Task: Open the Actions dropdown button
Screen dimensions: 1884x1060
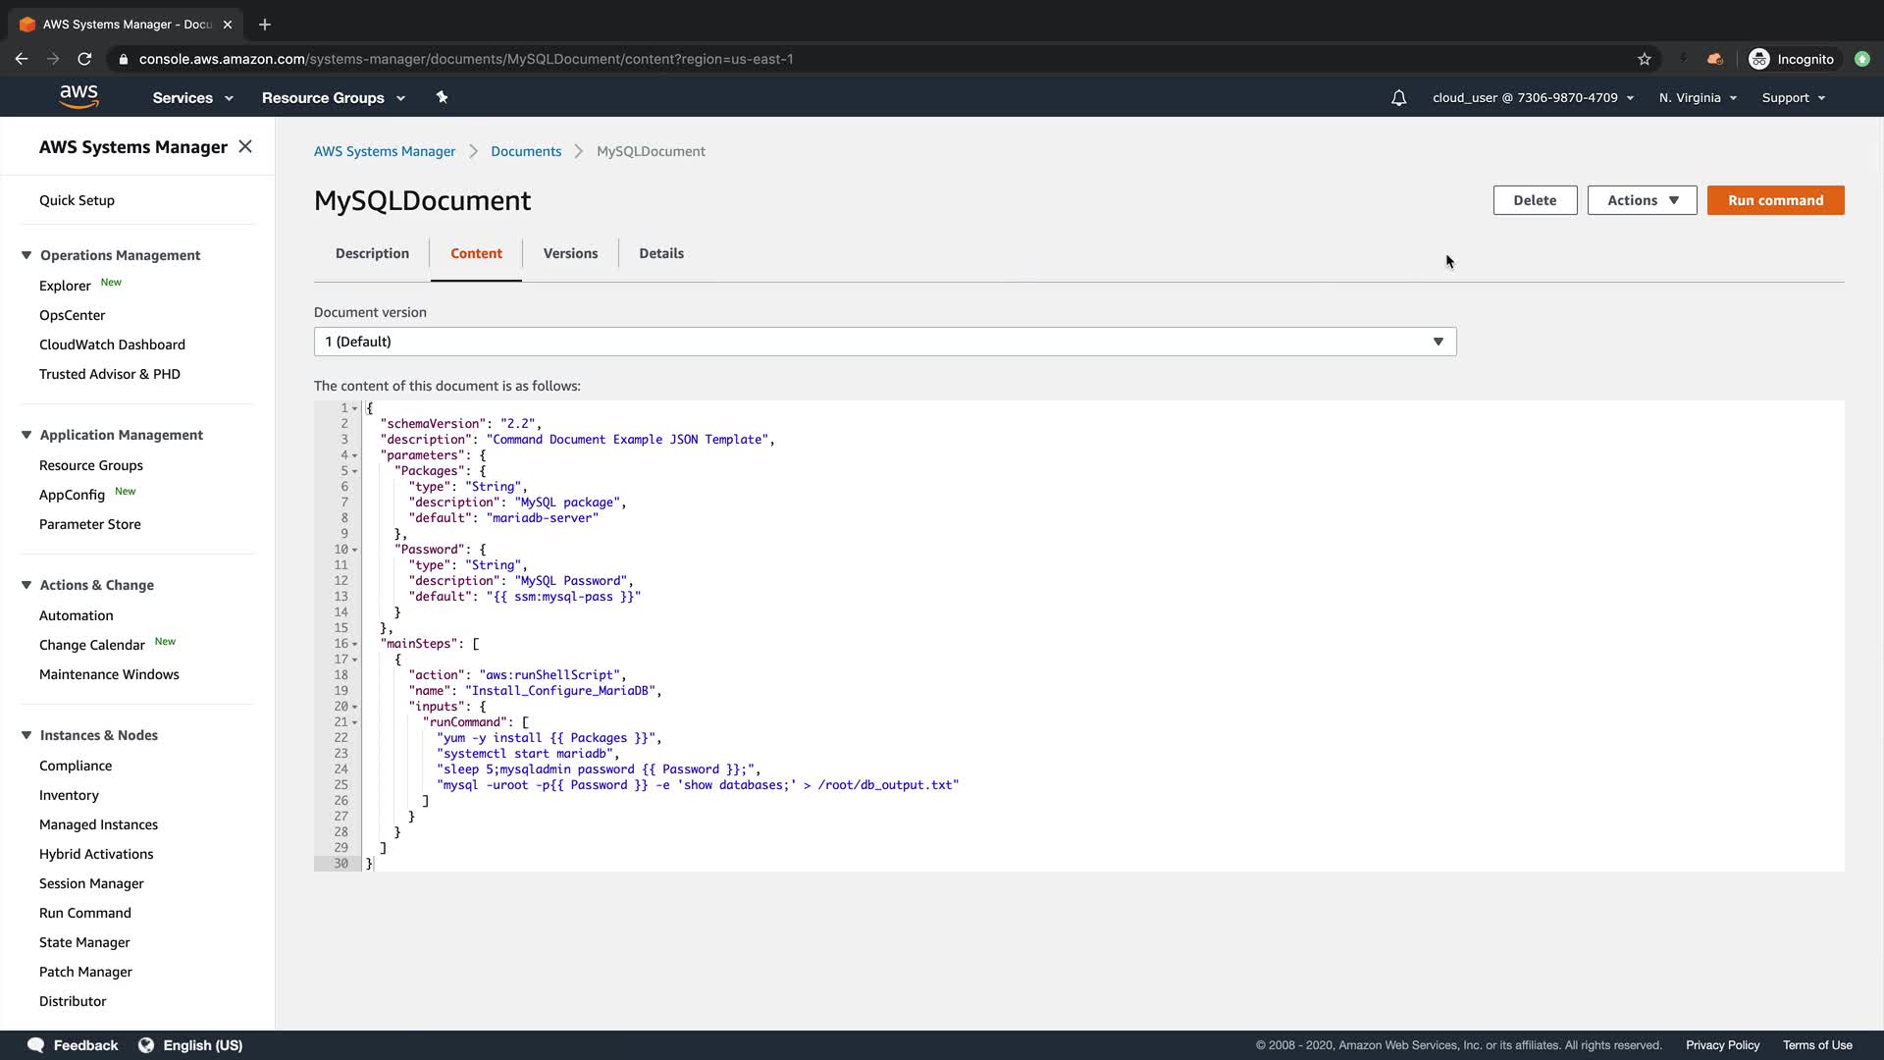Action: click(1642, 200)
